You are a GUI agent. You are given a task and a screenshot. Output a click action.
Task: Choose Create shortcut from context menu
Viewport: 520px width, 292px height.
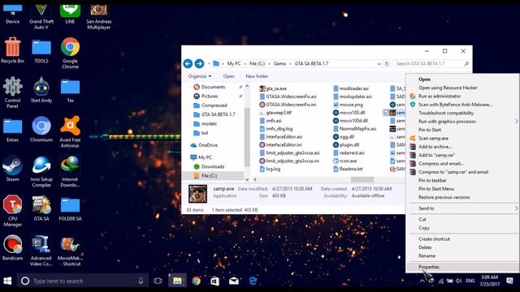tap(434, 238)
